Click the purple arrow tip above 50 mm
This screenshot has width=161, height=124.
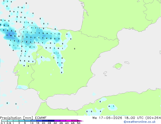(80, 121)
